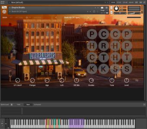Select the Bank tab in Quick-Load
Viewport: 147px width, 129px height.
coord(28,105)
